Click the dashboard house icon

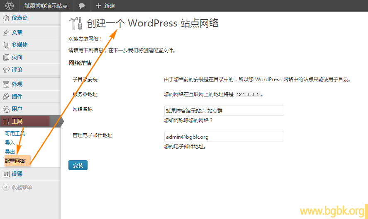pyautogui.click(x=6, y=18)
